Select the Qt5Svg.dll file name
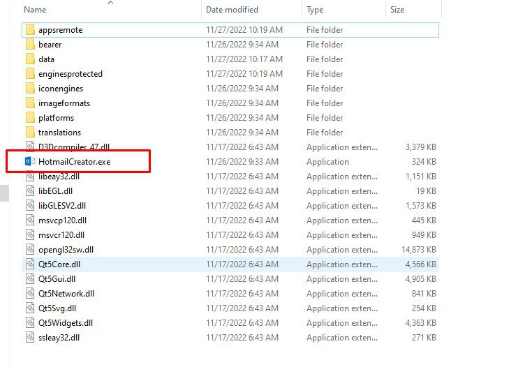The image size is (525, 374). [x=57, y=308]
